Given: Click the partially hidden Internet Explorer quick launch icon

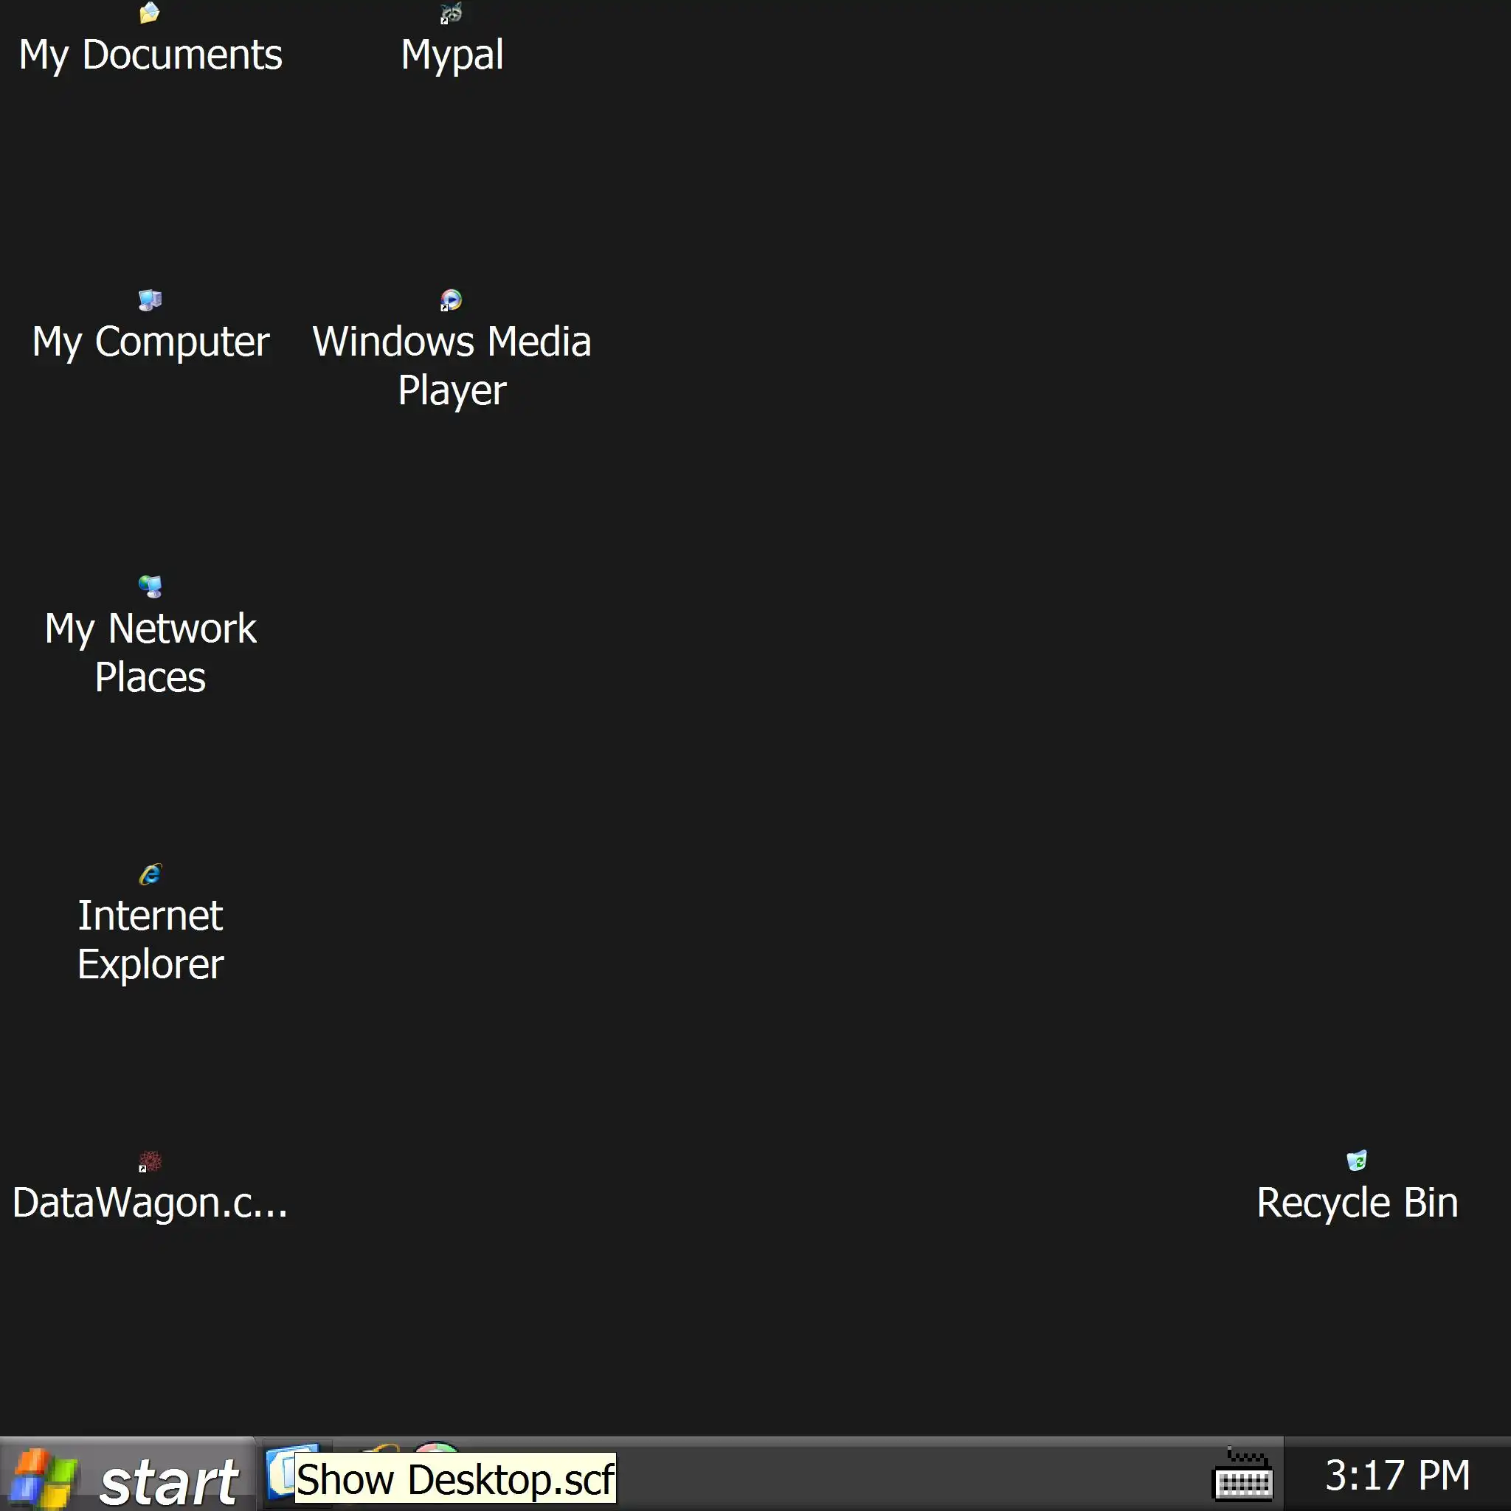Looking at the screenshot, I should (381, 1447).
